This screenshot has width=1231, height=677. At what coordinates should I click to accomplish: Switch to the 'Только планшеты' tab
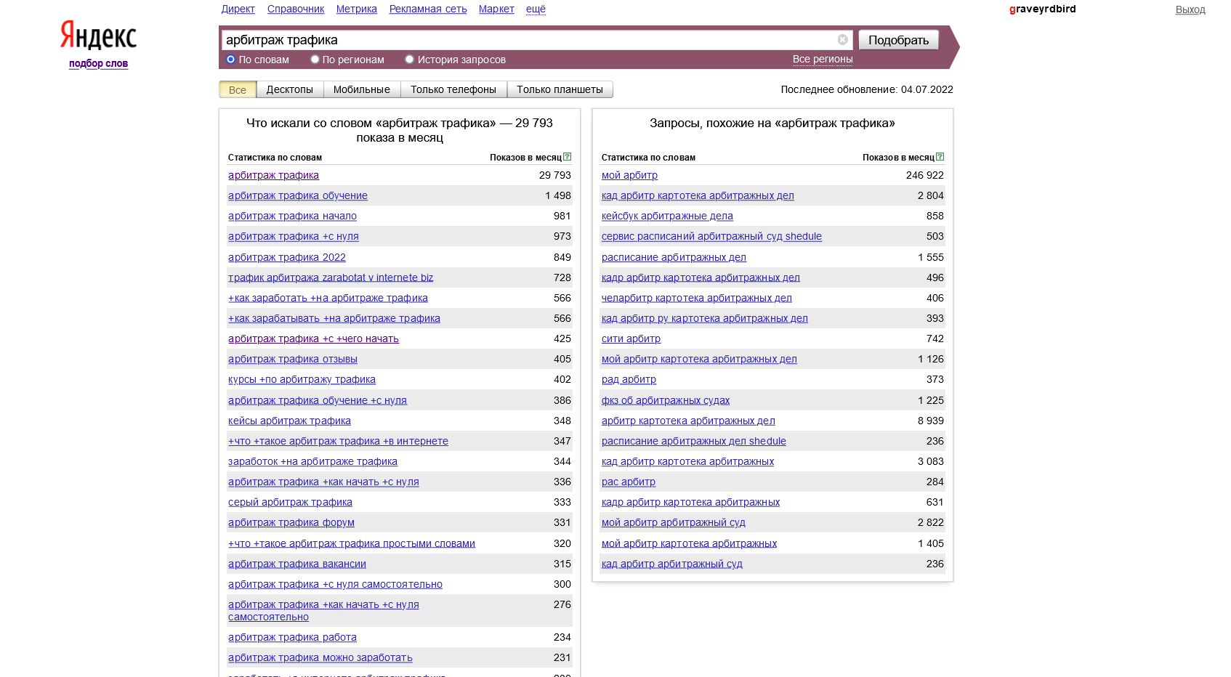coord(560,89)
